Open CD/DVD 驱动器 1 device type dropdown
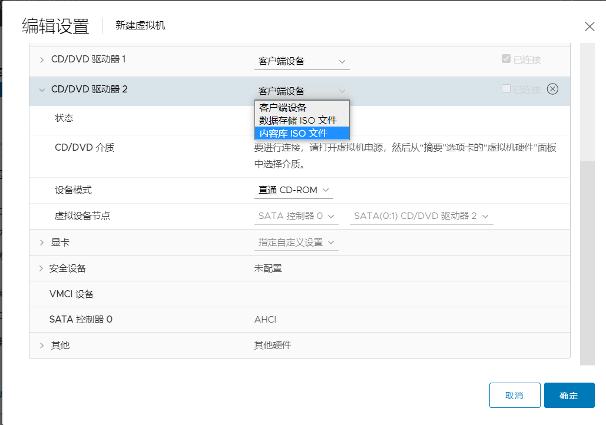Image resolution: width=606 pixels, height=425 pixels. [302, 61]
